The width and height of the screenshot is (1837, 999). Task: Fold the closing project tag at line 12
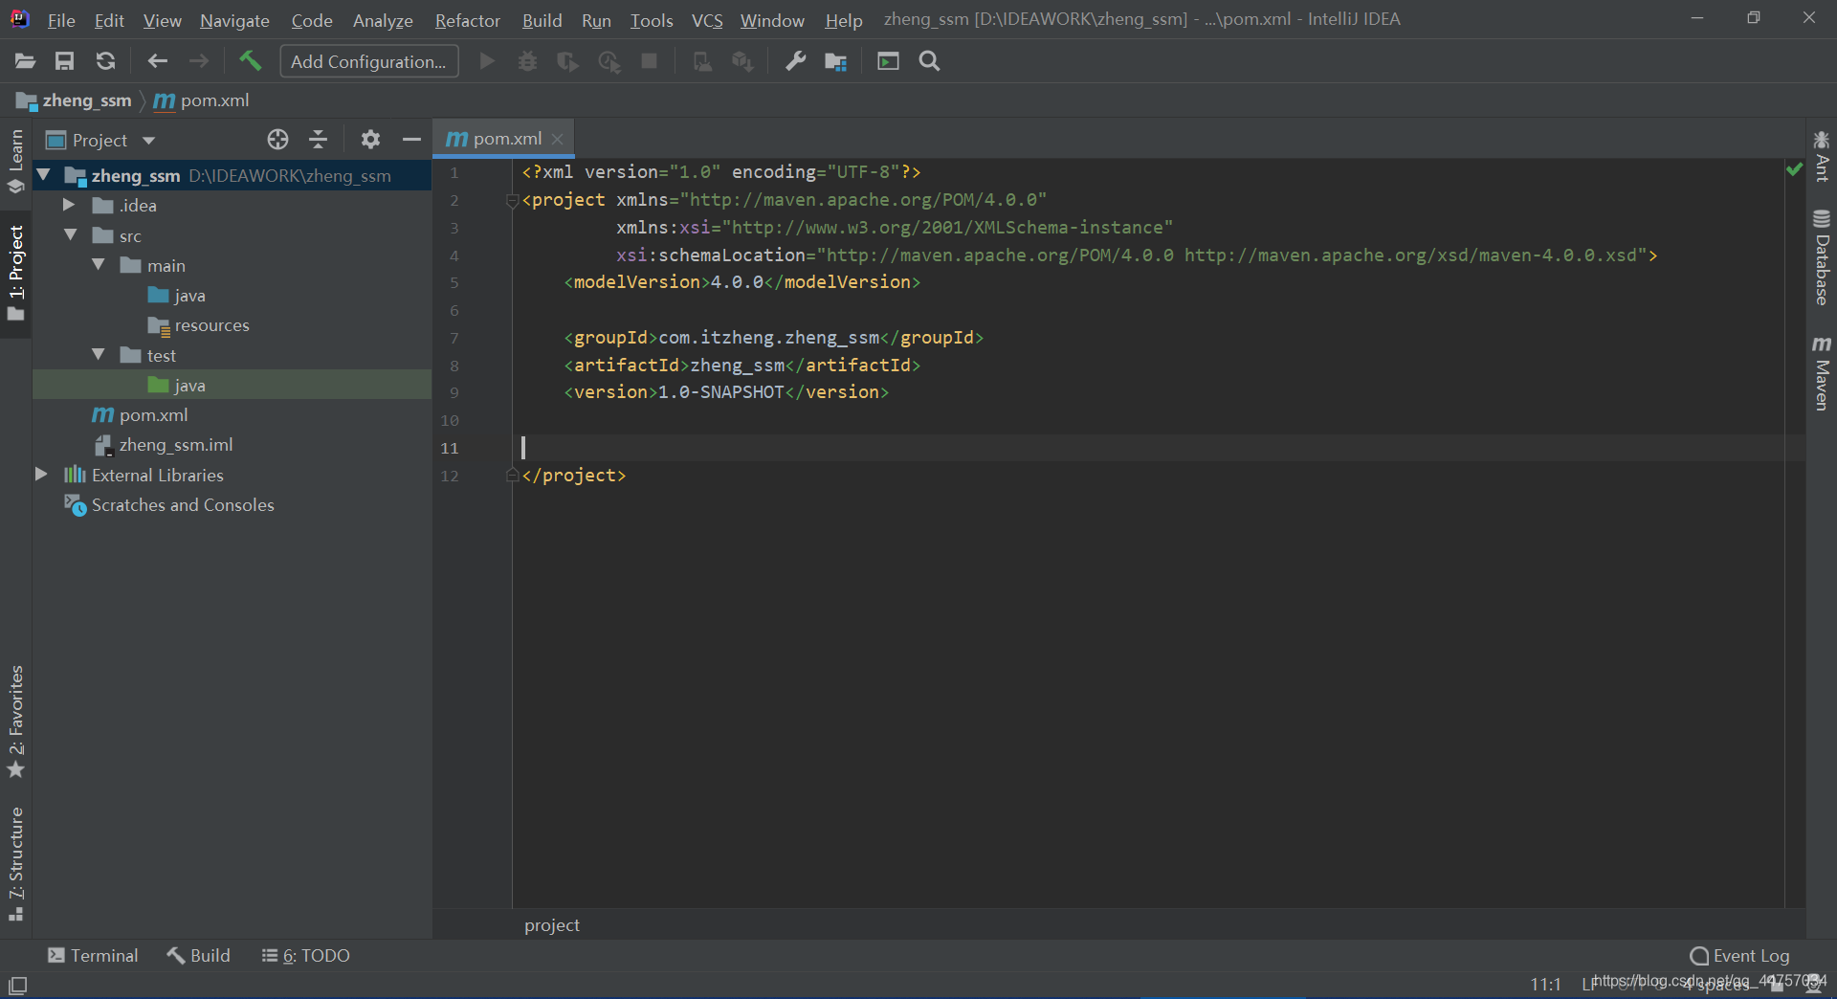(x=512, y=476)
